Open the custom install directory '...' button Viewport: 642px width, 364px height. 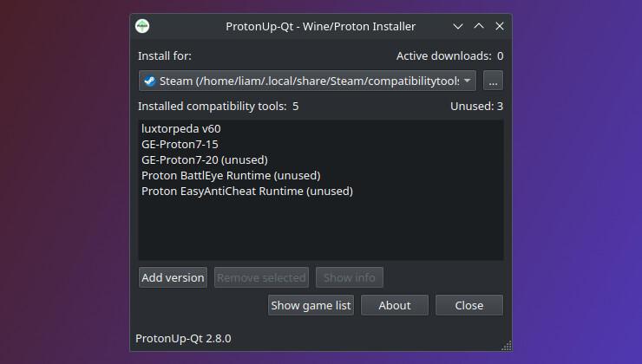coord(493,81)
